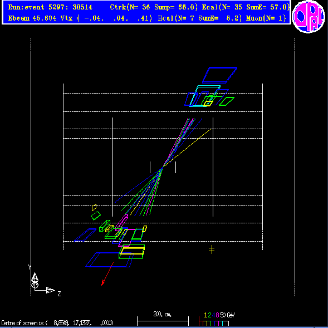Click the Run:event 5297: 30514 label
328x328 pixels.
point(50,7)
